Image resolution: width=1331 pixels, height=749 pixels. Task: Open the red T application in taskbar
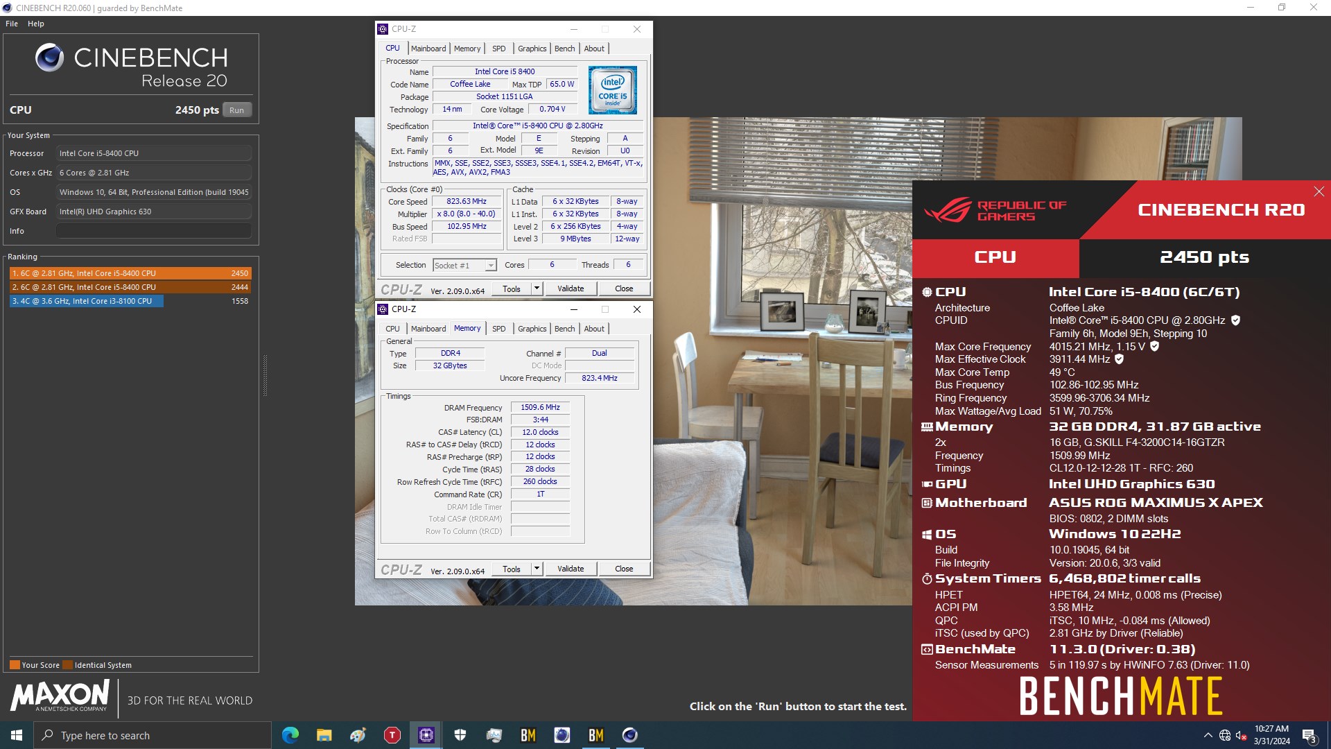(x=392, y=735)
